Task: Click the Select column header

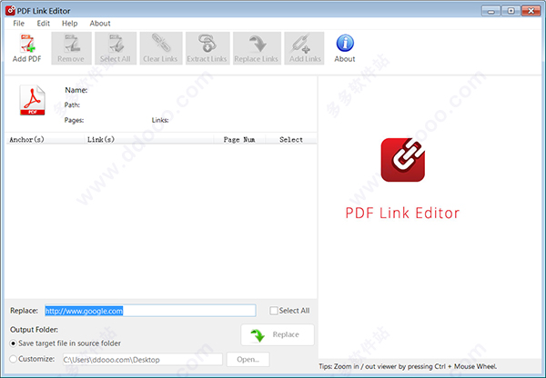Action: 291,139
